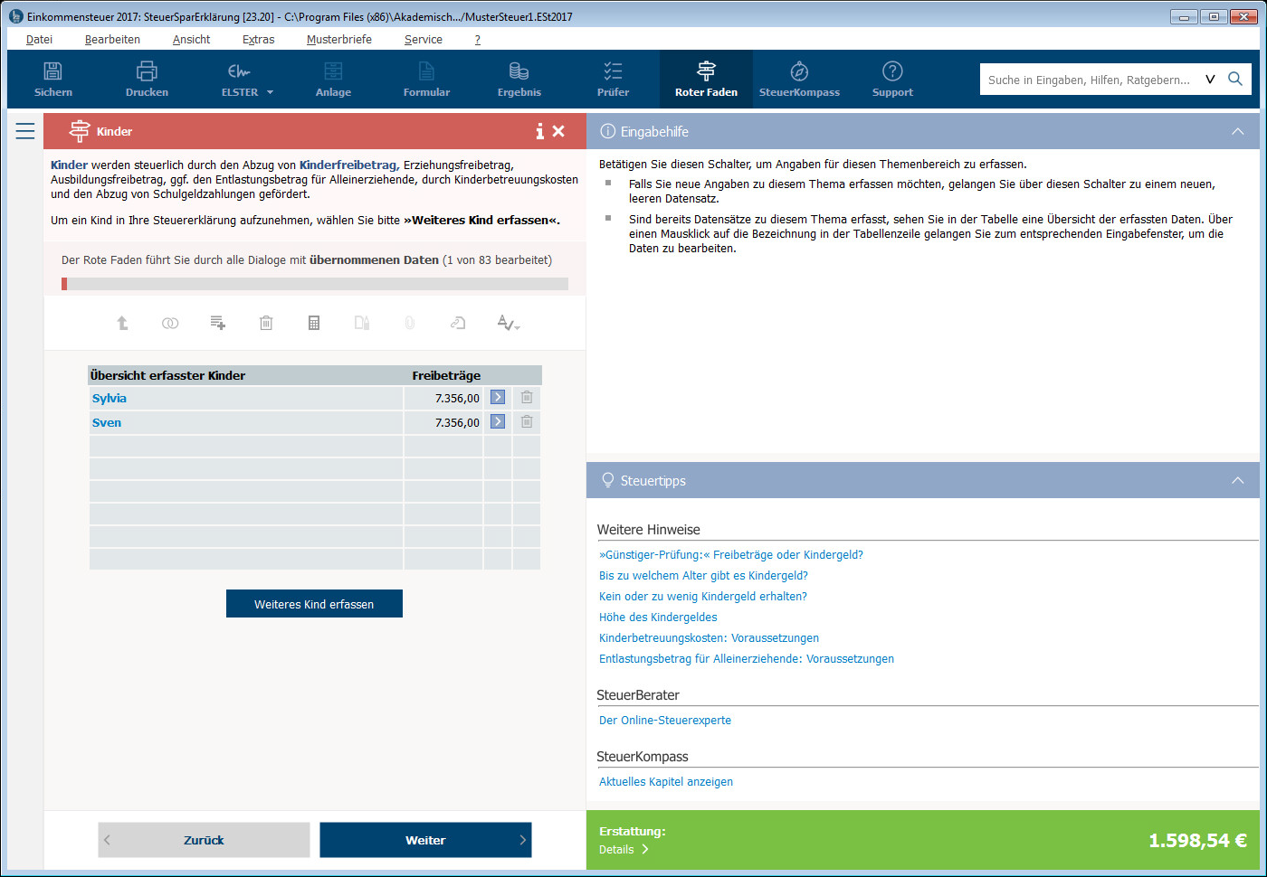Click the info icon in Kinder header
Viewport: 1267px width, 877px height.
coord(539,131)
